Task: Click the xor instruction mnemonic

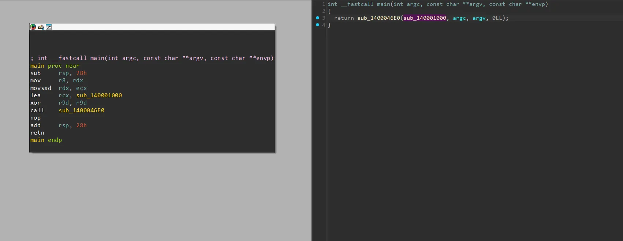Action: (36, 103)
